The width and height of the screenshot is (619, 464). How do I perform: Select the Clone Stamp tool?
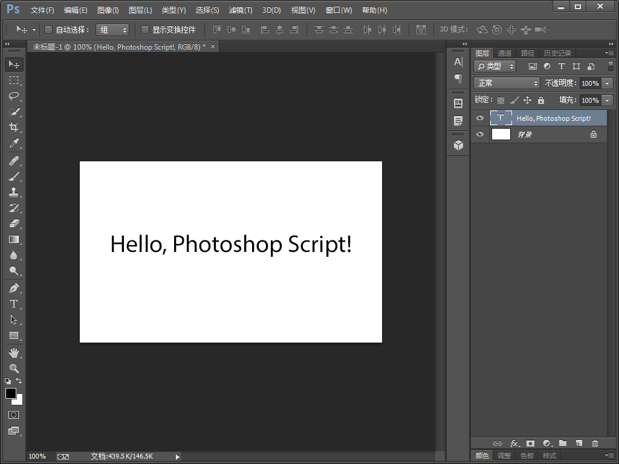(x=14, y=192)
